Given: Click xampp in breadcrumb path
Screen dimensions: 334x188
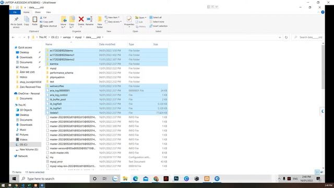Looking at the screenshot, I should (67, 37).
